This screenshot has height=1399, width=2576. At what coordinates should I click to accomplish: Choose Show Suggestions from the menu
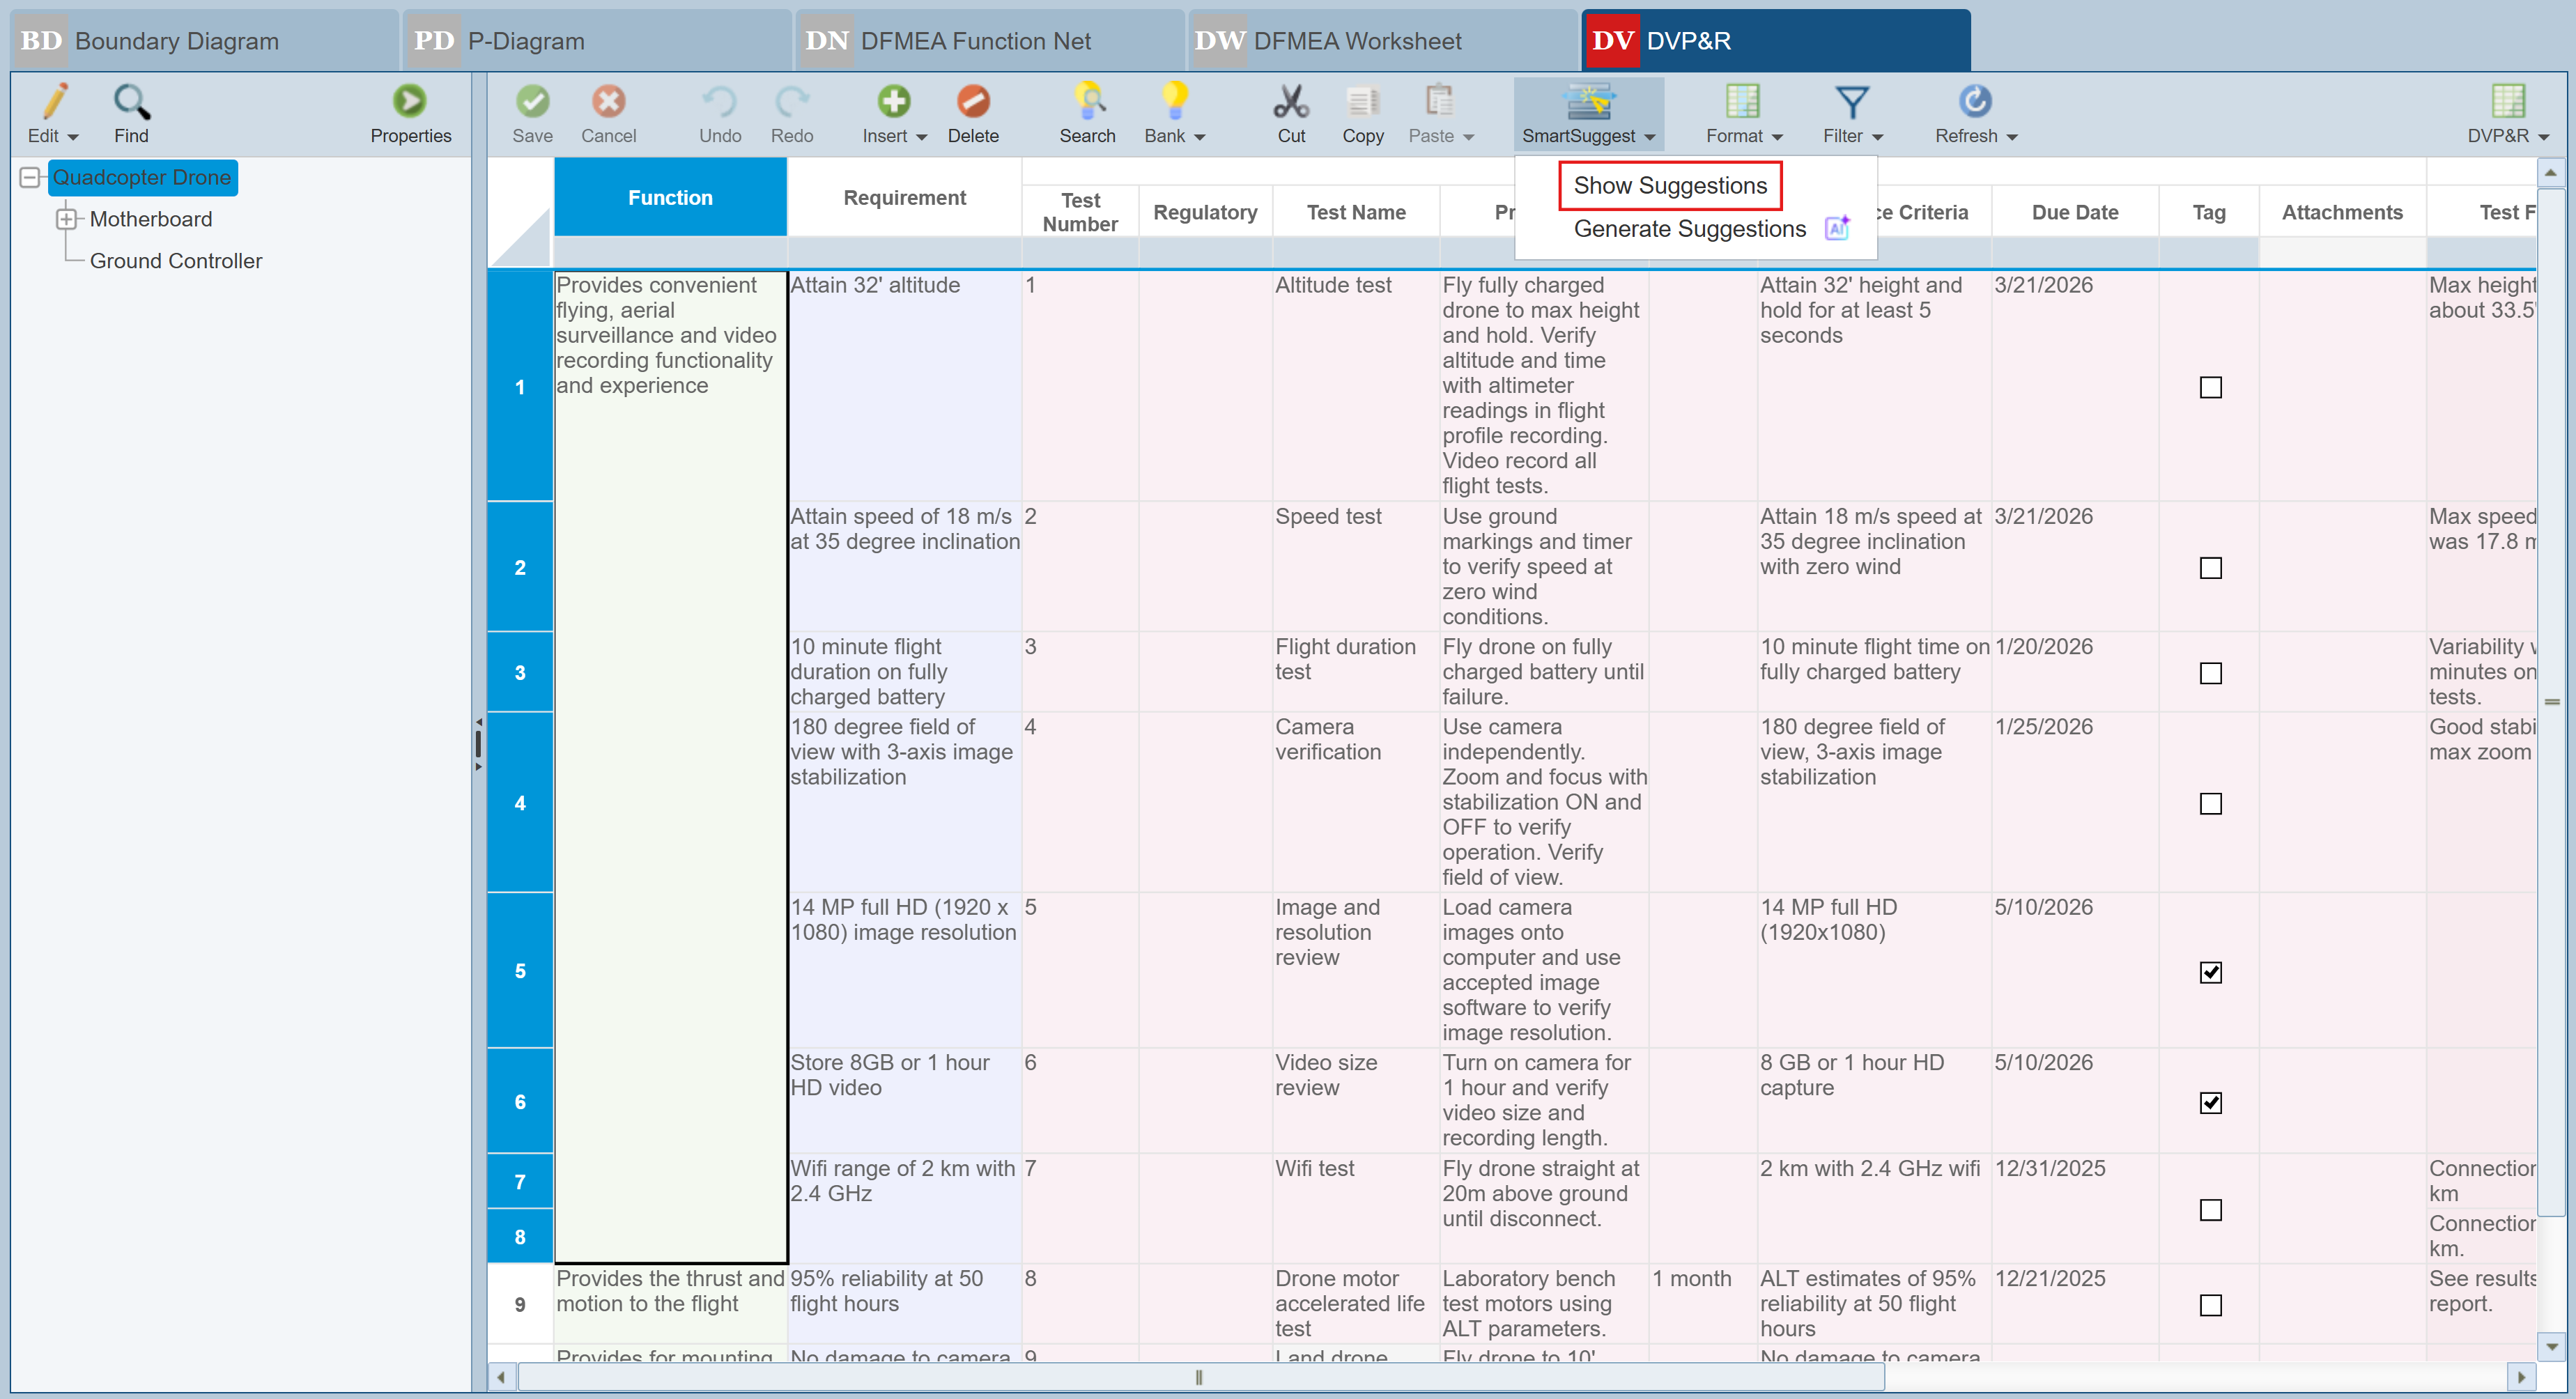1669,186
